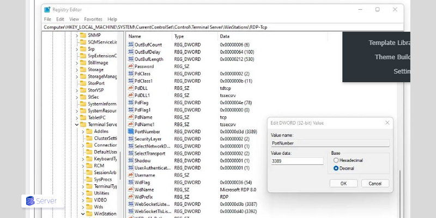
Task: Click the Registry Editor app icon in title bar
Action: 47,10
